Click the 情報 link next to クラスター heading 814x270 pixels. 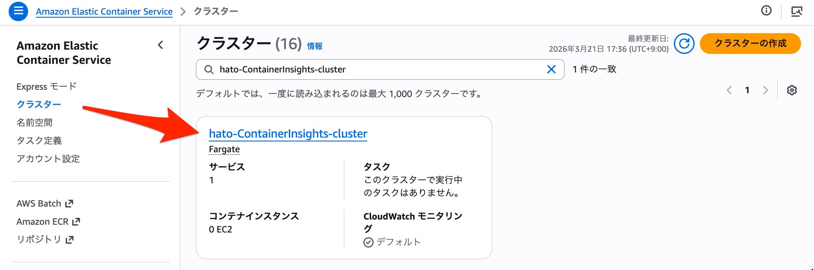click(x=314, y=45)
